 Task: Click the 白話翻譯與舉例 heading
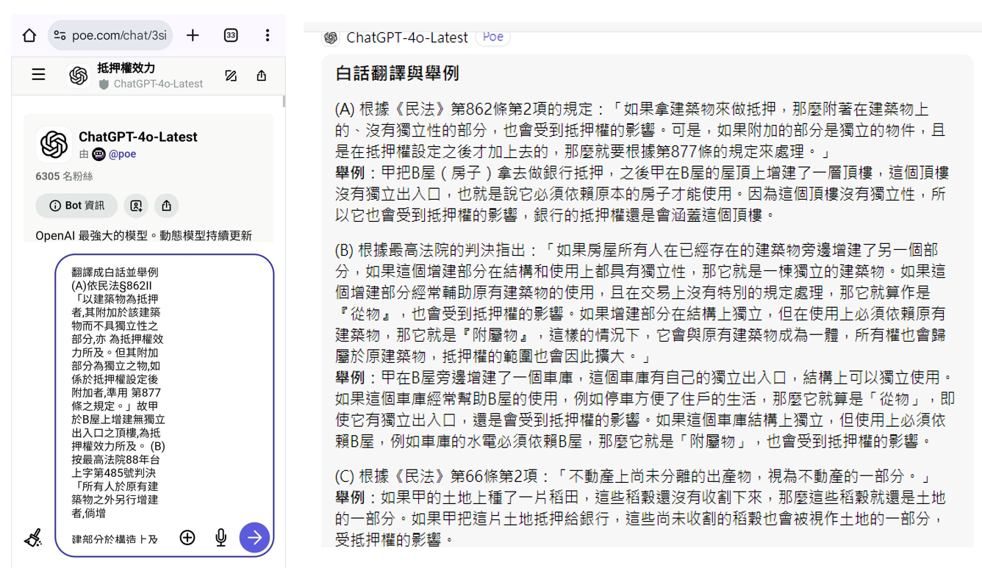tap(397, 73)
